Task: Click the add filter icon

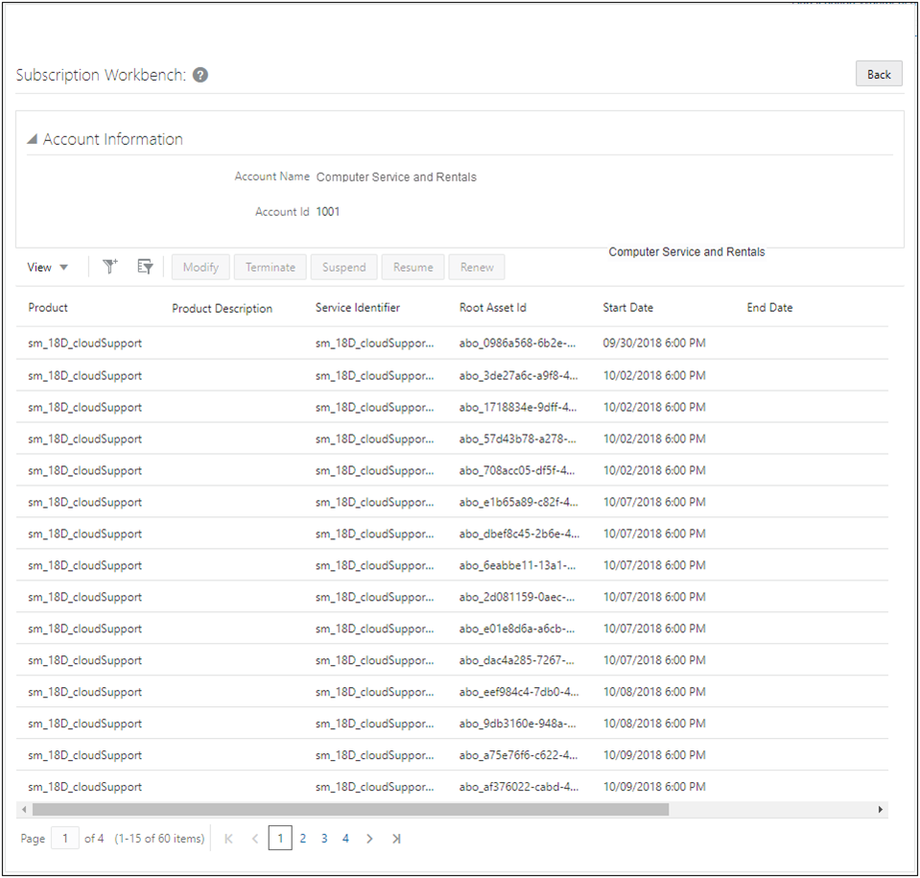Action: click(x=109, y=267)
